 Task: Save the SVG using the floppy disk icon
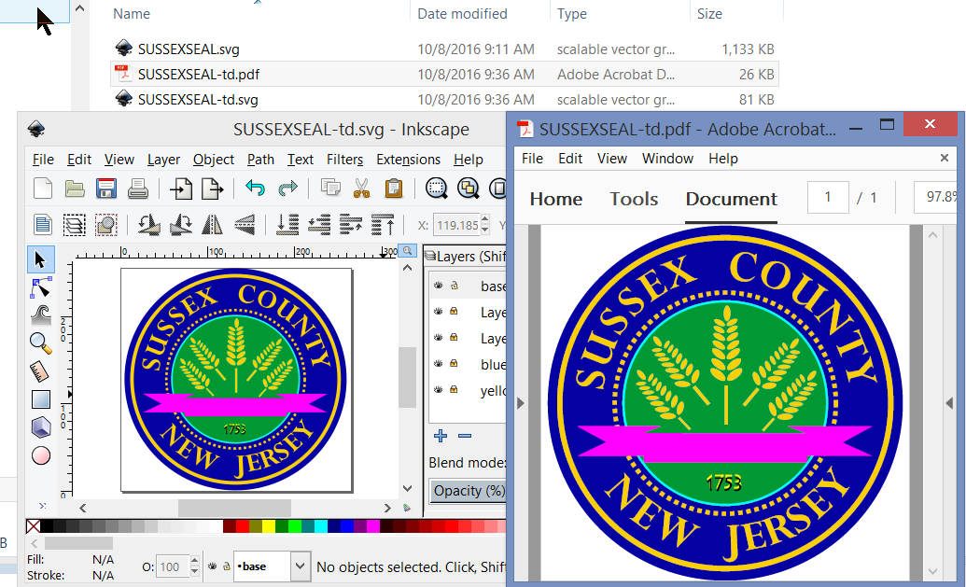click(105, 188)
